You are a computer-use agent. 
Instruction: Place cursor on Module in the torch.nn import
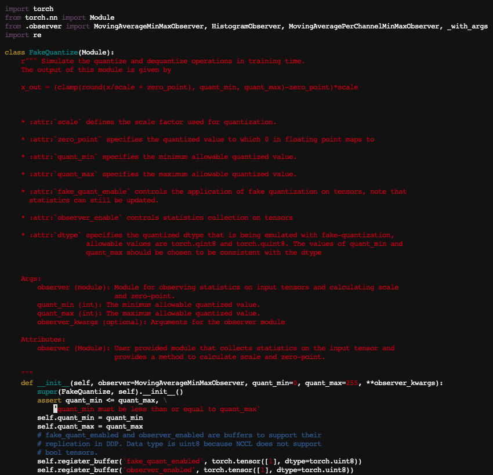pyautogui.click(x=102, y=18)
